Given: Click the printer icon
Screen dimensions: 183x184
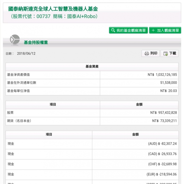Looking at the screenshot, I should [147, 54].
